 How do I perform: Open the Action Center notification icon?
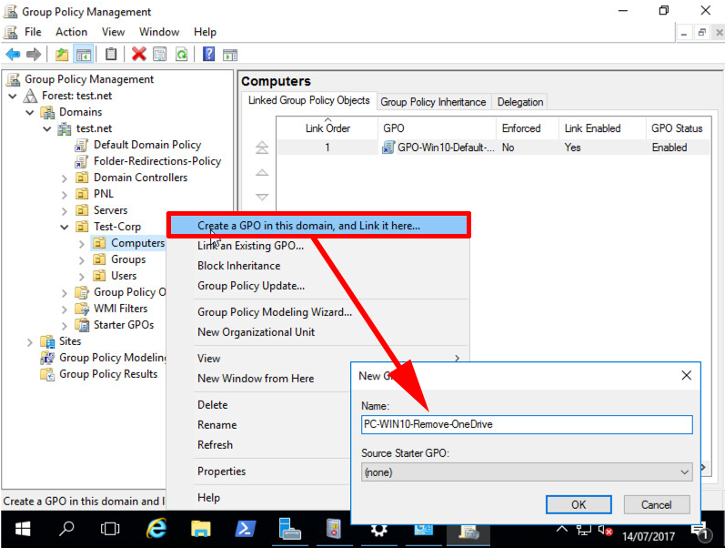(700, 533)
